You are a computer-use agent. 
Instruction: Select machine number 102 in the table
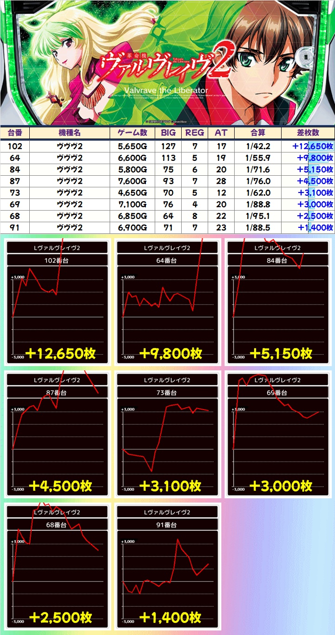click(15, 146)
